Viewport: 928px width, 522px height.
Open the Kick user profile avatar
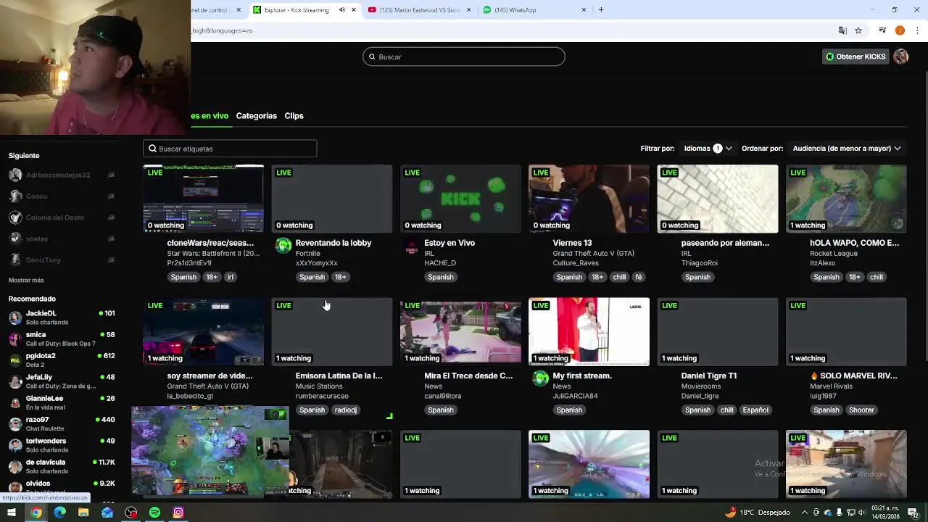tap(901, 57)
